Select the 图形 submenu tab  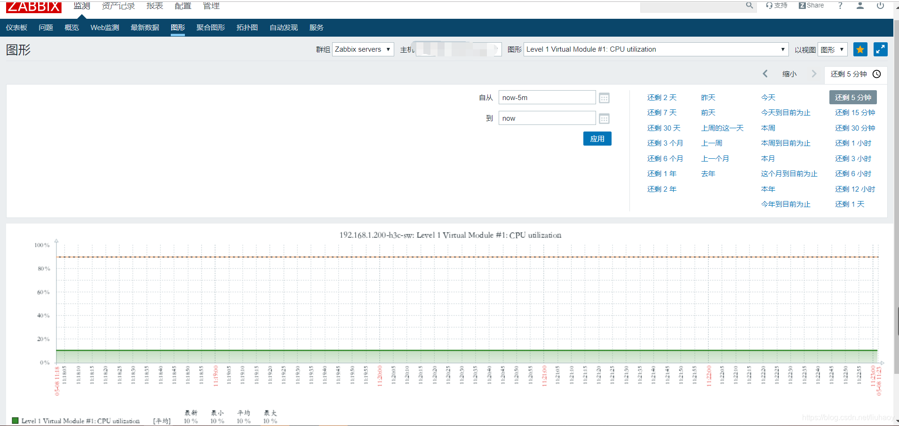coord(178,28)
